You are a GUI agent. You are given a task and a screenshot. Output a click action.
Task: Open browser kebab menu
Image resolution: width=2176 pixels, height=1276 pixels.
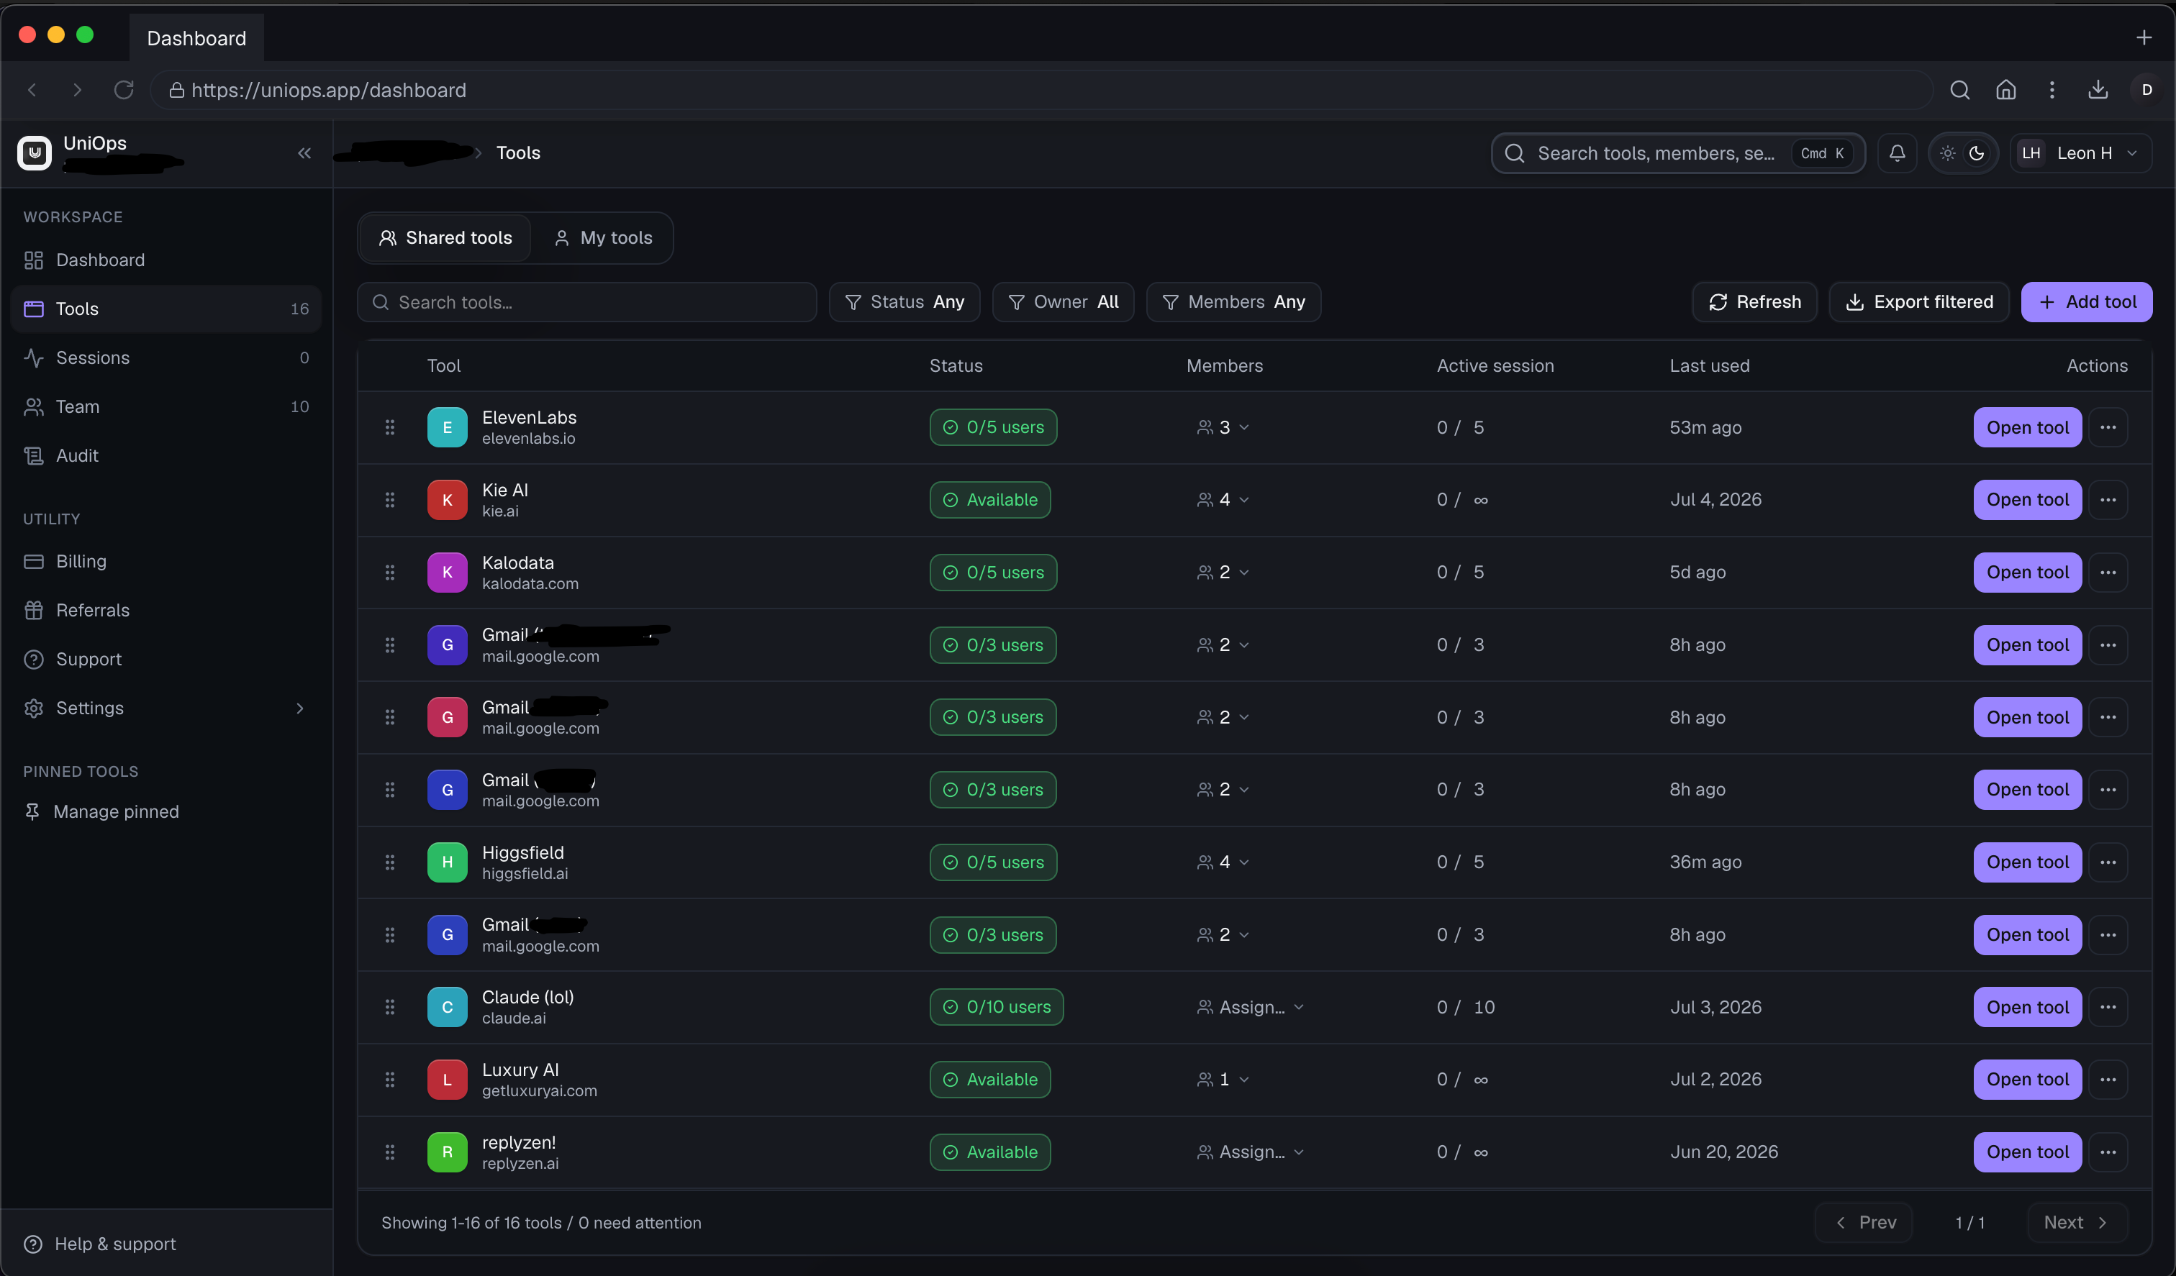click(2052, 90)
